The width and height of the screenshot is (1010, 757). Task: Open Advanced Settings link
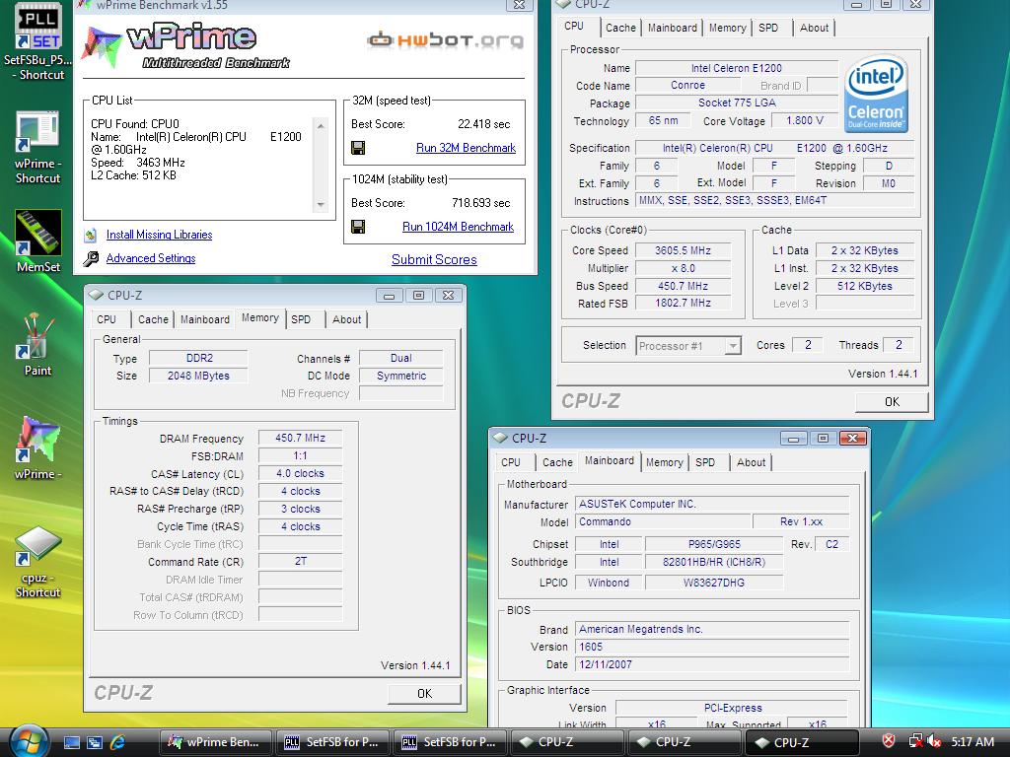tap(151, 258)
